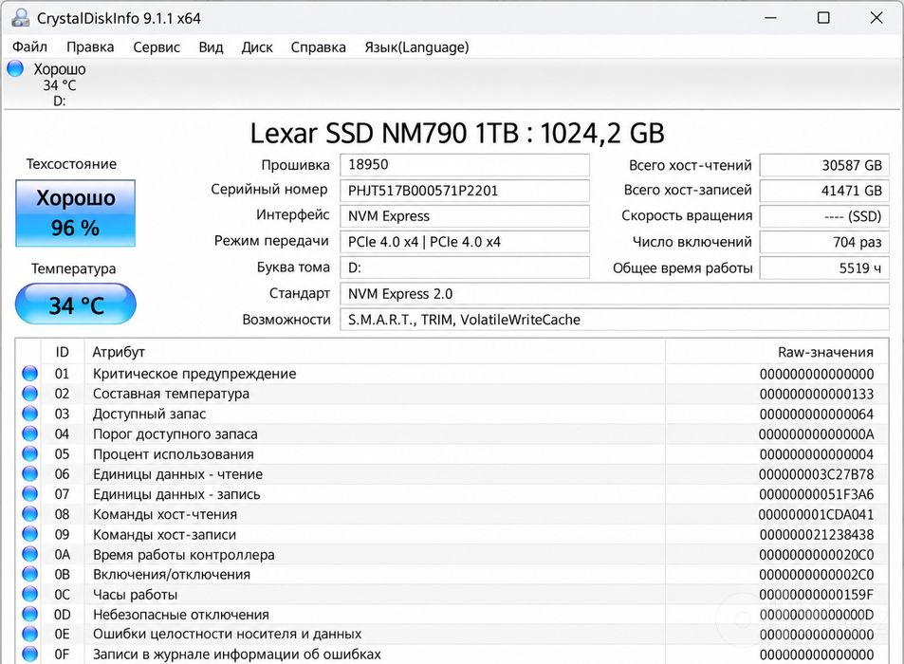
Task: Click the Техсостояние label
Action: 71,164
